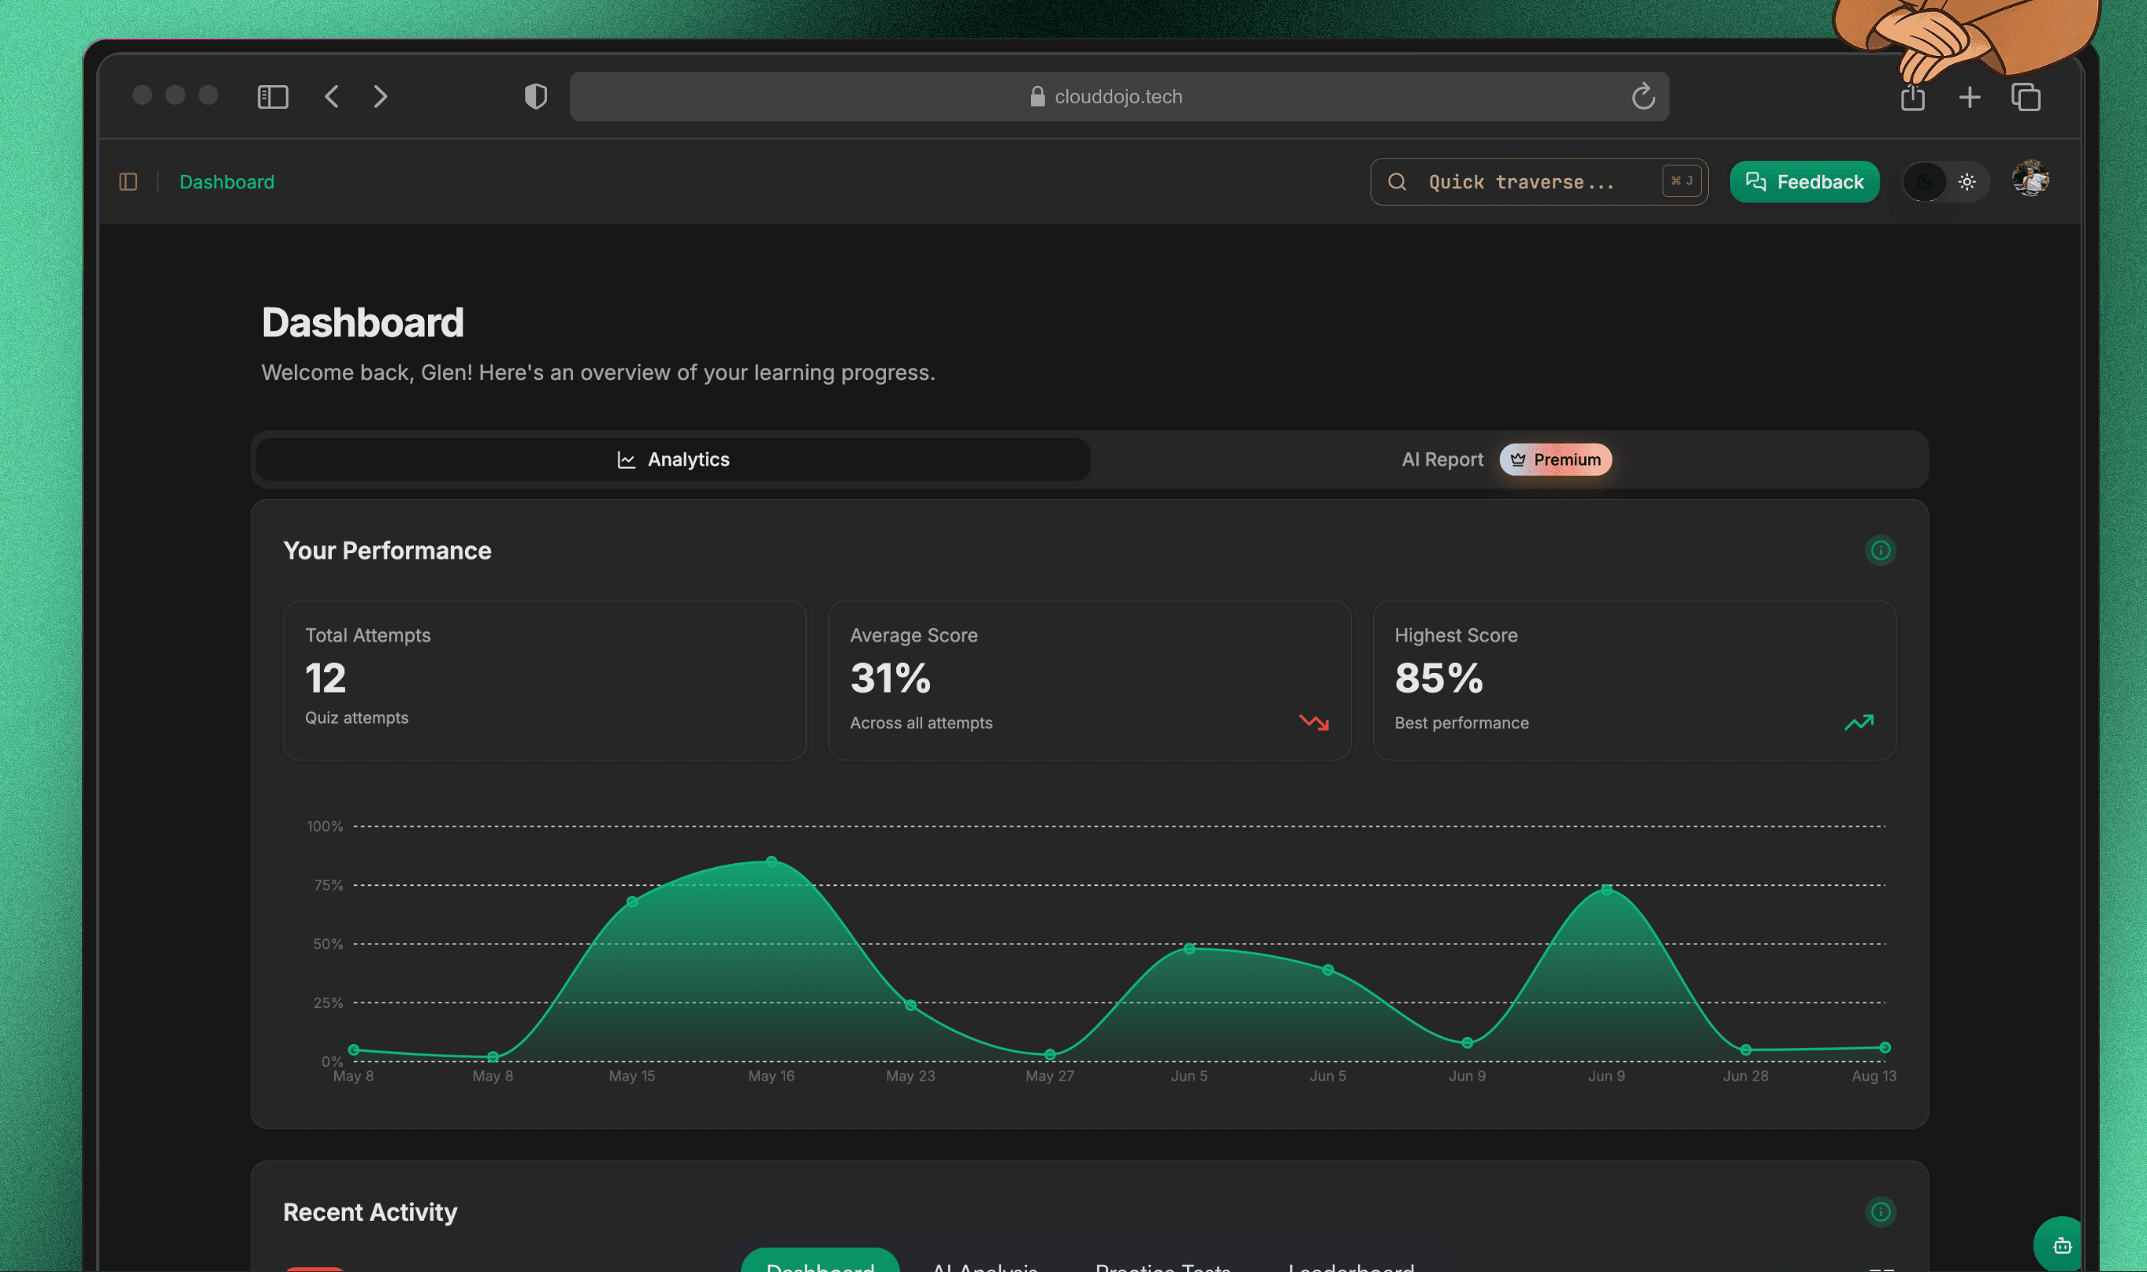2147x1272 pixels.
Task: Click the browser back arrow
Action: click(333, 97)
